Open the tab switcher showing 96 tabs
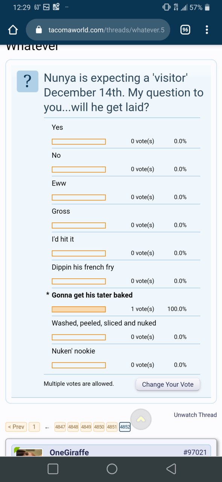The image size is (222, 482). pyautogui.click(x=185, y=30)
